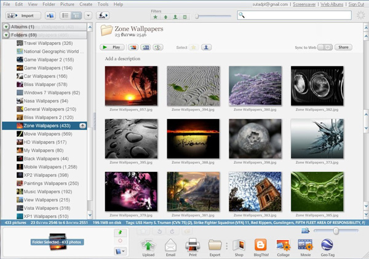Open the File menu
The width and height of the screenshot is (369, 259).
point(7,4)
